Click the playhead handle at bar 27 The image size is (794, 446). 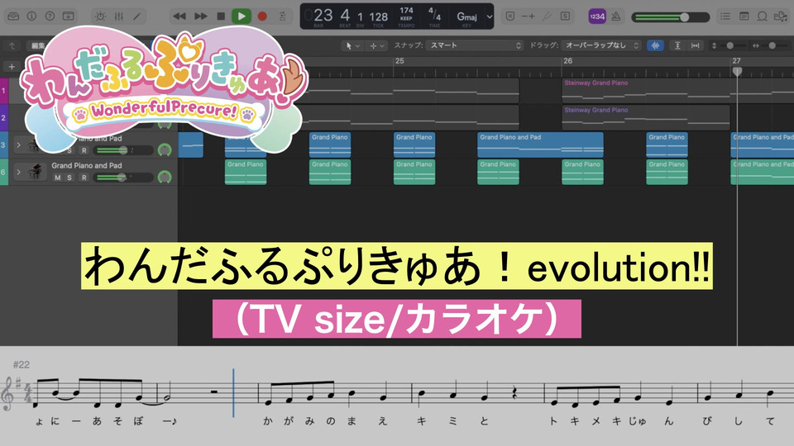pyautogui.click(x=737, y=71)
